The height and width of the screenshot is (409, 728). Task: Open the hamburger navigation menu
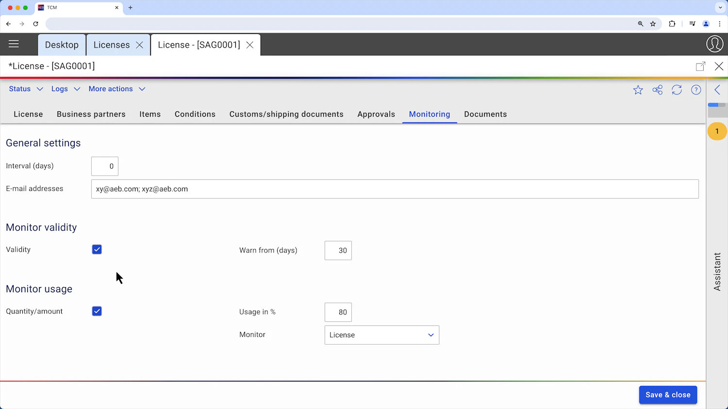pos(14,44)
